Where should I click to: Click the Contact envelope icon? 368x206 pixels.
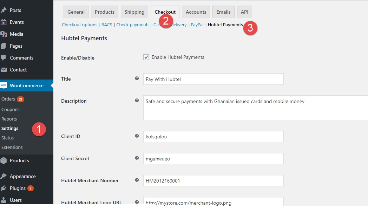tap(4, 70)
